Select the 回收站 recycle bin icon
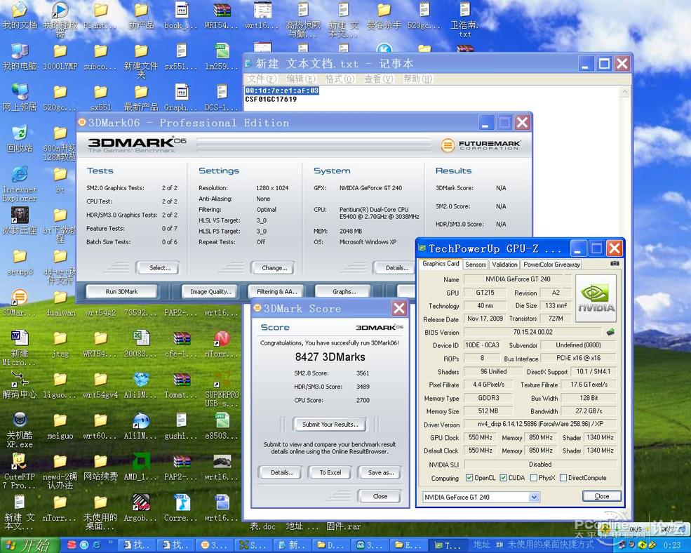The width and height of the screenshot is (691, 553). tap(19, 139)
